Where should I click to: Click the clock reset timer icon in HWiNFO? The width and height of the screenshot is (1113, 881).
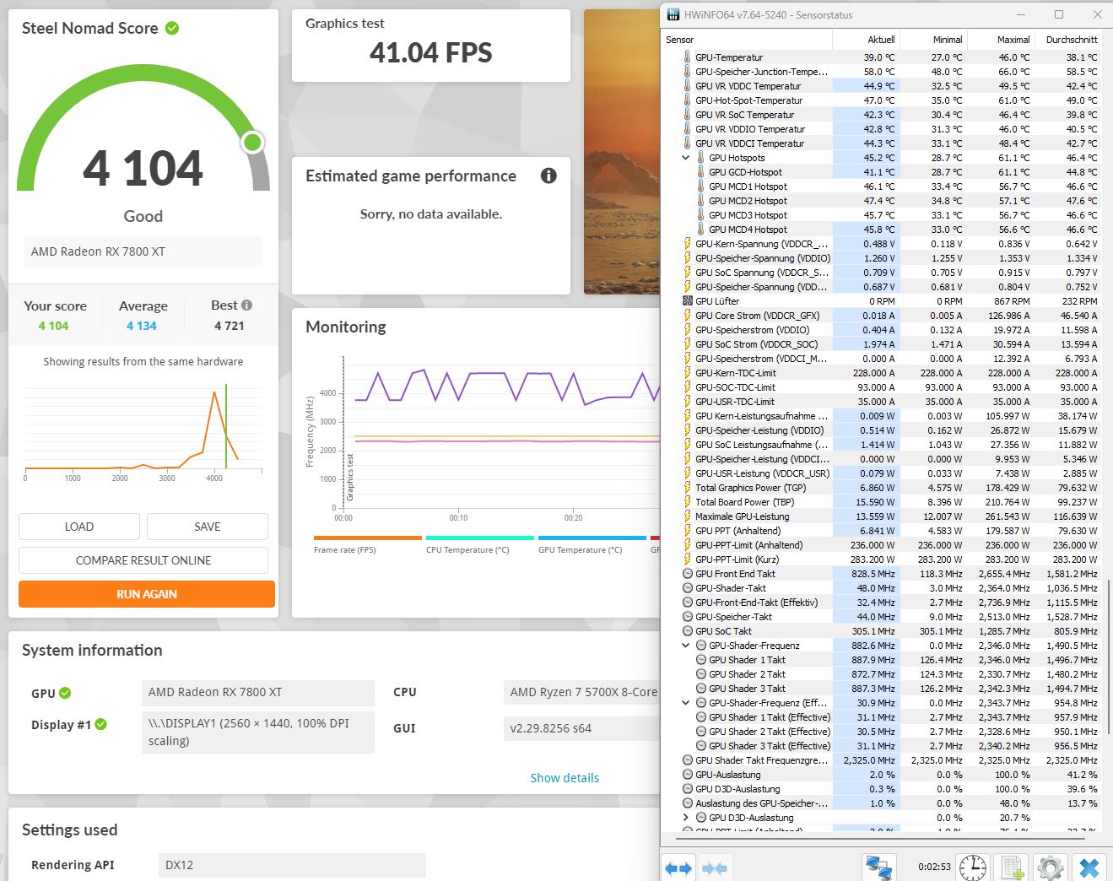(973, 867)
